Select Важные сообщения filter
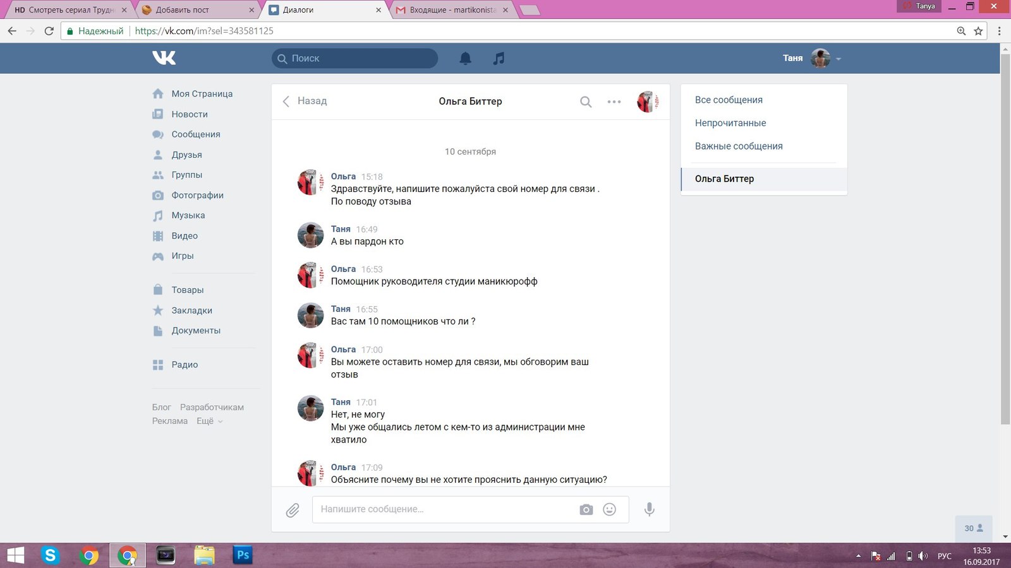 click(x=739, y=146)
